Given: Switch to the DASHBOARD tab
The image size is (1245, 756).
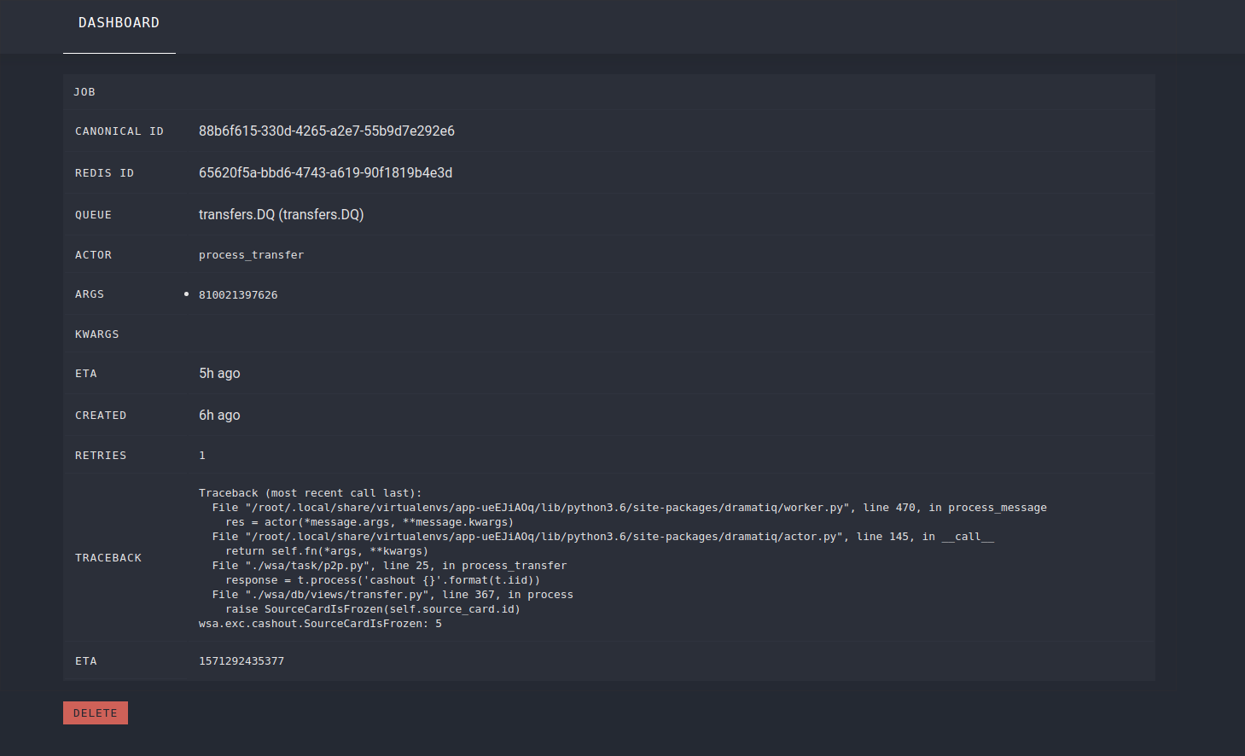Looking at the screenshot, I should click(x=119, y=22).
